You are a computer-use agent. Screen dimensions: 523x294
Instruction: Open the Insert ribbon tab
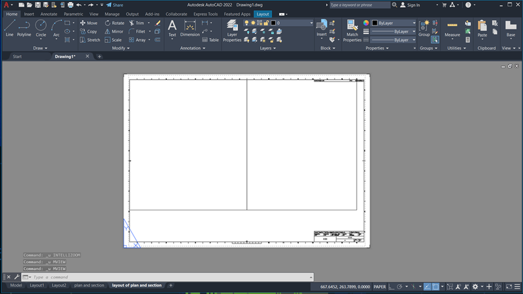point(29,14)
